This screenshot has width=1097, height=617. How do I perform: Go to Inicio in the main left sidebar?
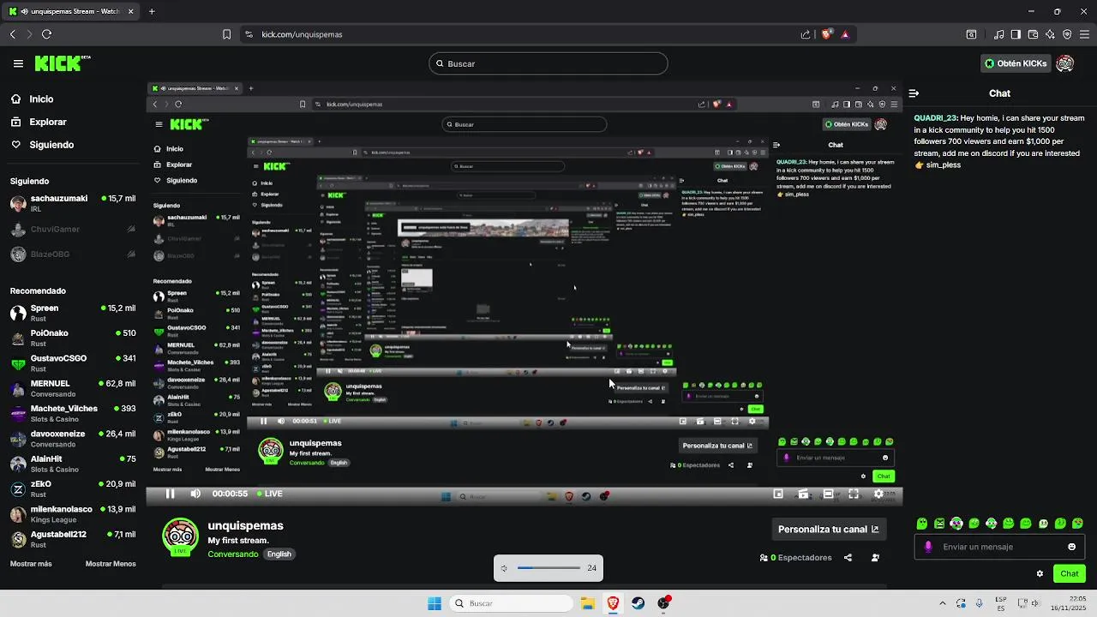(x=32, y=99)
